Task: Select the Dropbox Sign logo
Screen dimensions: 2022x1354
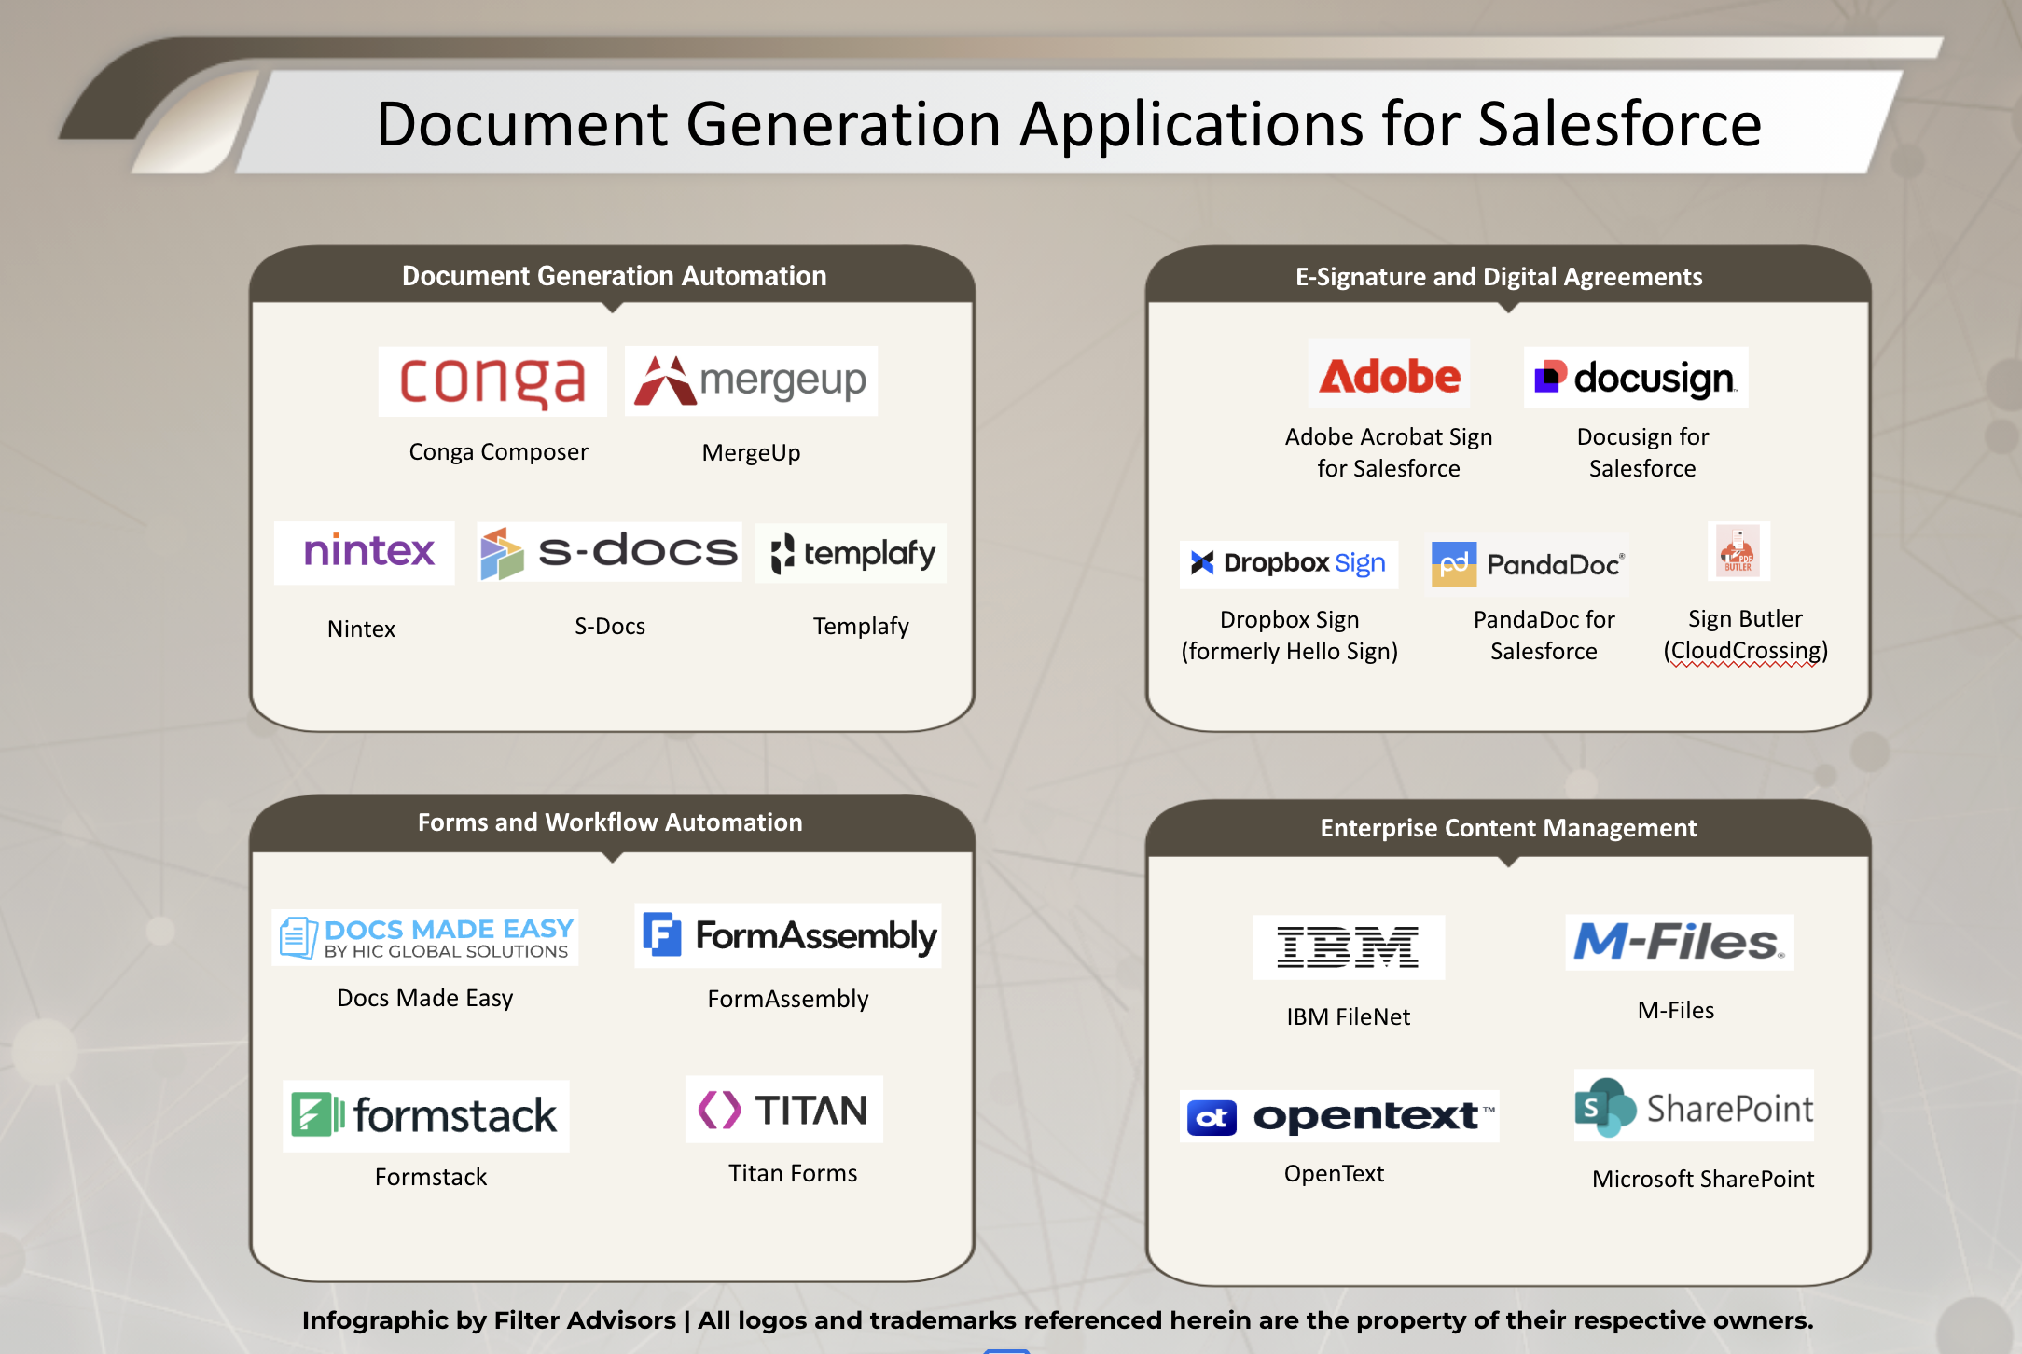Action: (1289, 563)
